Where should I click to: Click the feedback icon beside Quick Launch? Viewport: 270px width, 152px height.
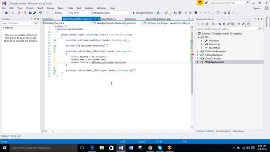coord(206,3)
